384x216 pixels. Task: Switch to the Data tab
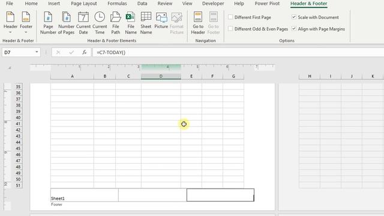pos(142,4)
